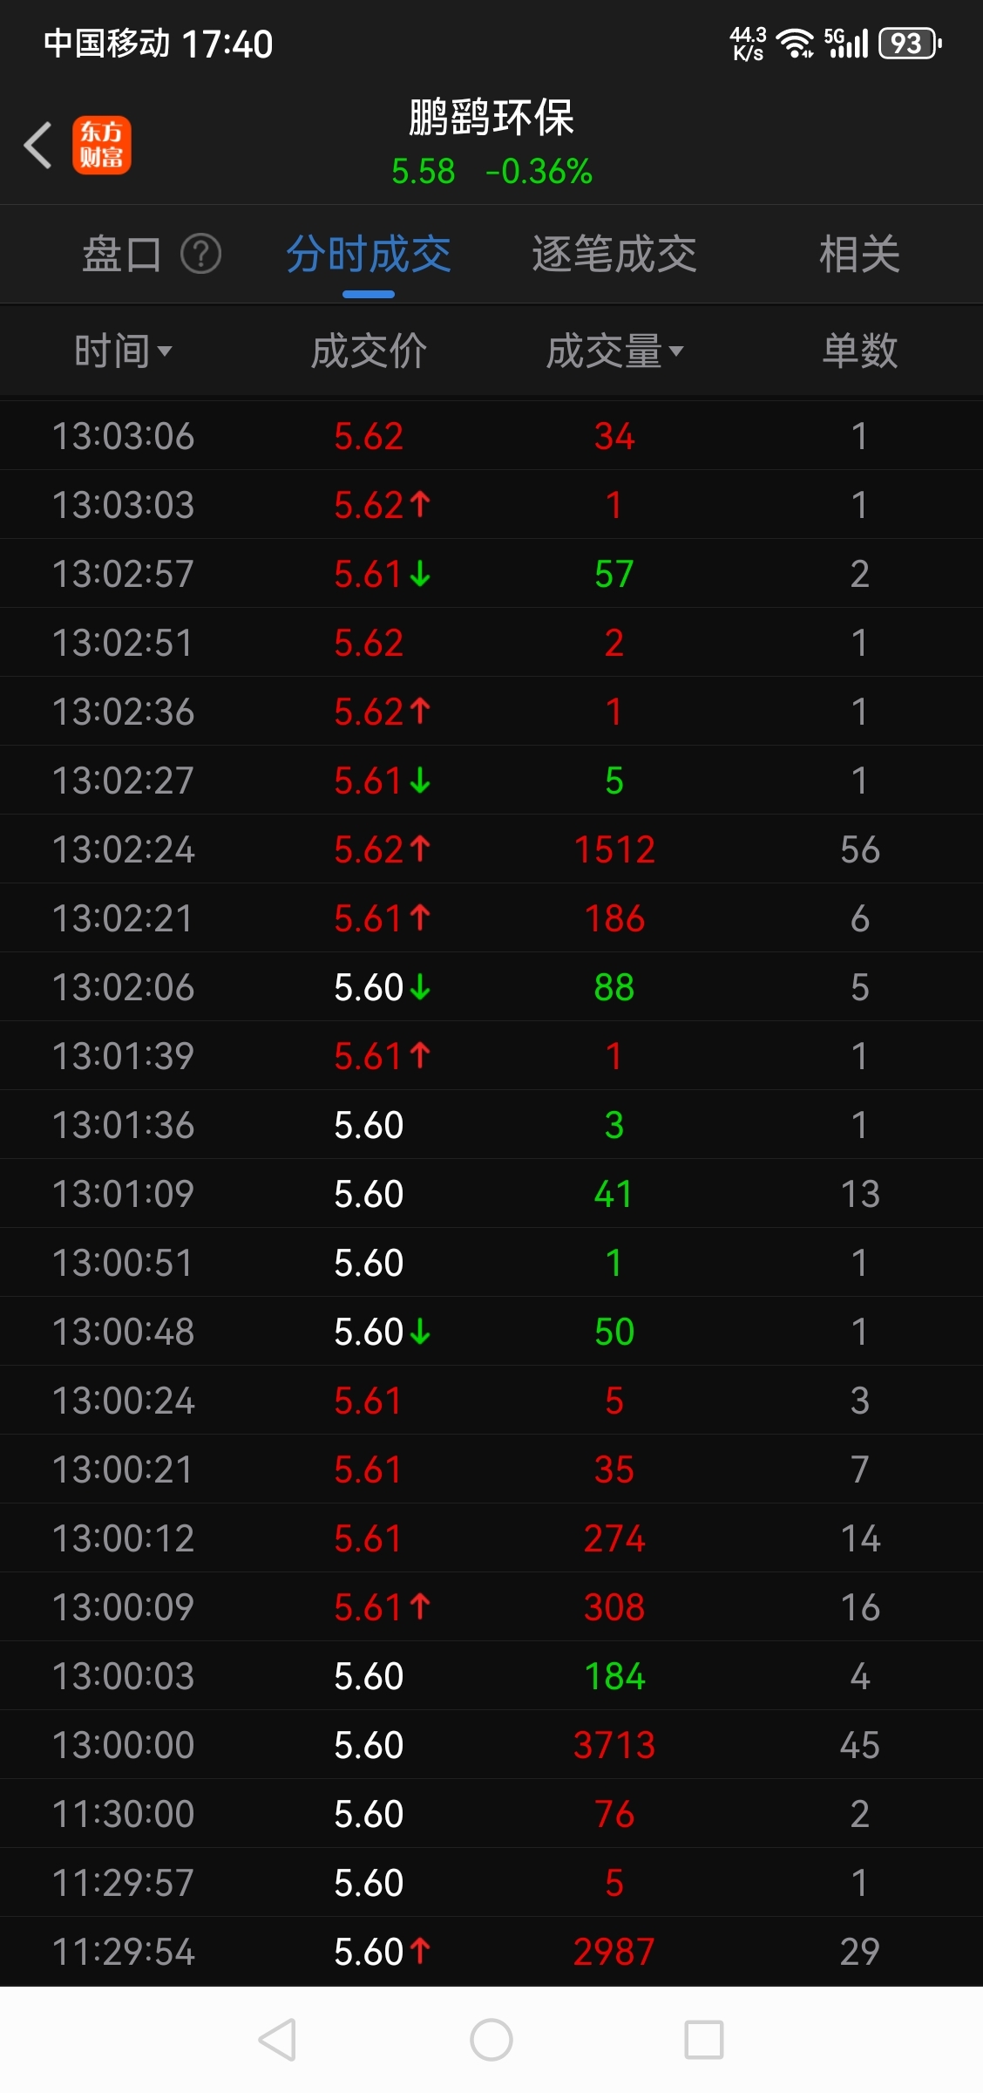The width and height of the screenshot is (983, 2093).
Task: Tap volume 88 in 13:02:06 row
Action: tap(614, 987)
